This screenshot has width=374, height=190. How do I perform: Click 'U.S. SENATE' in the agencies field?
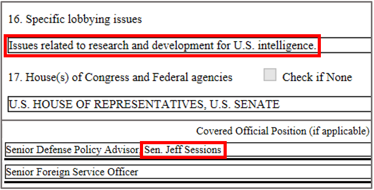coord(245,104)
